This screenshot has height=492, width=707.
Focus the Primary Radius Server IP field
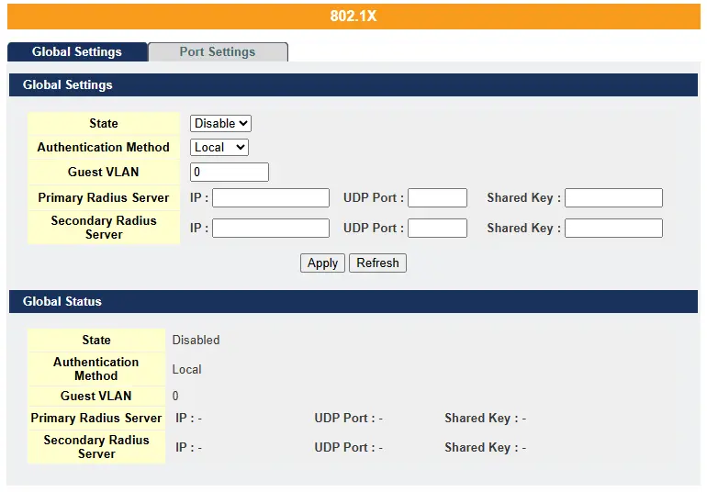coord(270,198)
